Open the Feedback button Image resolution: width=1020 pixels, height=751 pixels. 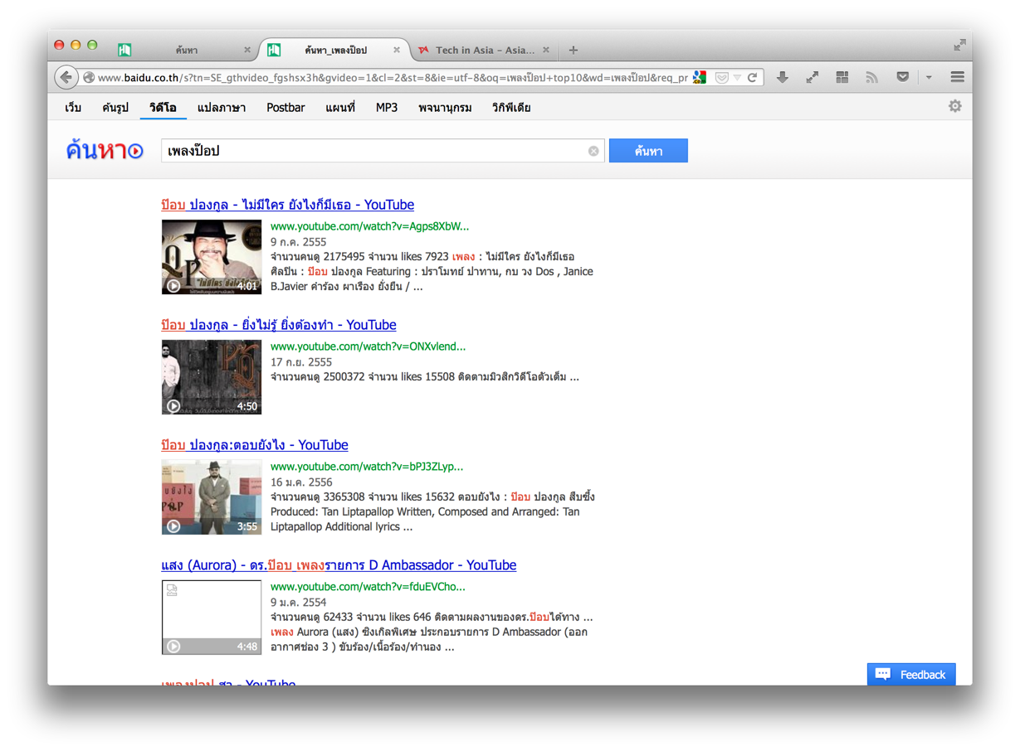point(911,674)
